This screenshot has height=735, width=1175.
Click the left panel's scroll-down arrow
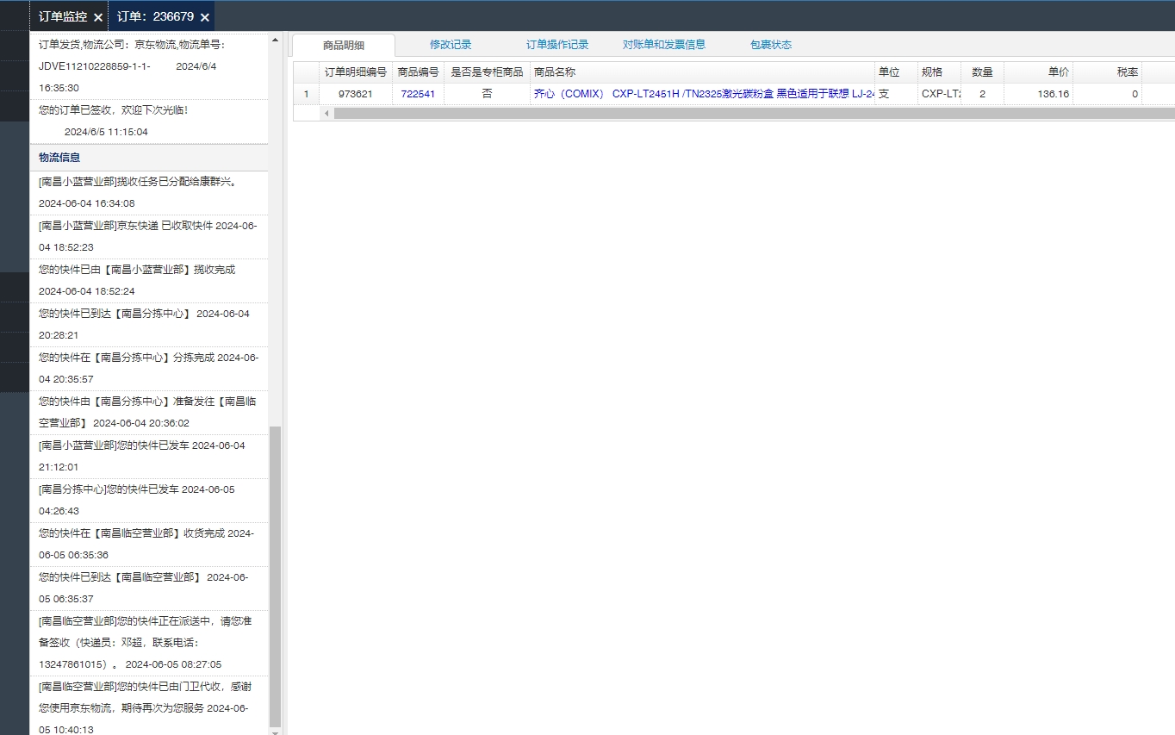pyautogui.click(x=276, y=731)
